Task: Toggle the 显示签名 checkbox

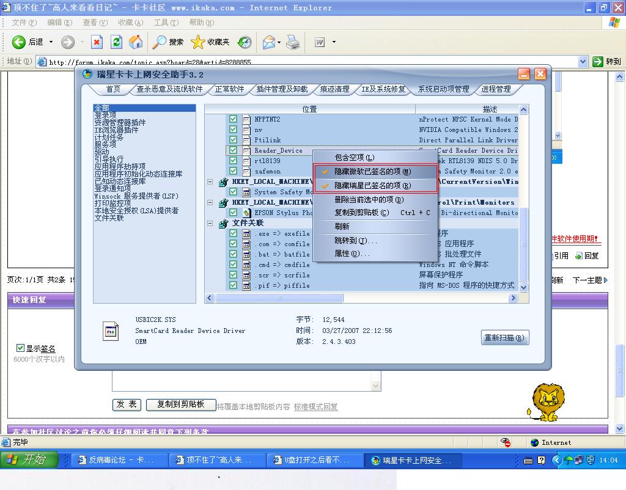Action: click(20, 348)
